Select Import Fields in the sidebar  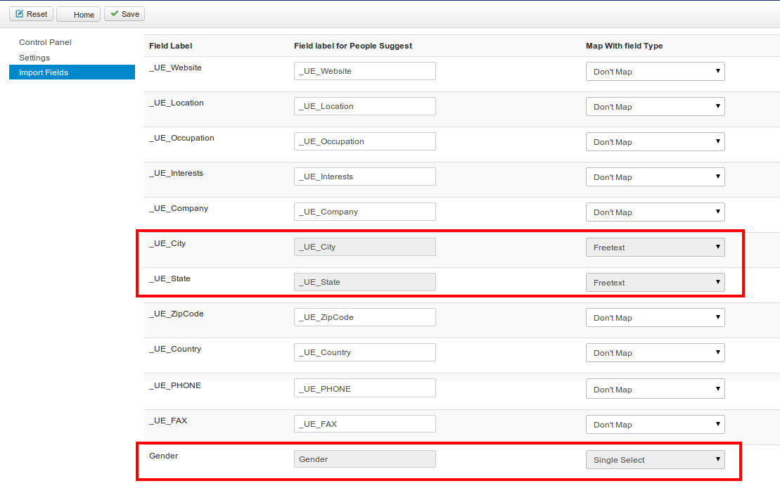click(x=44, y=72)
